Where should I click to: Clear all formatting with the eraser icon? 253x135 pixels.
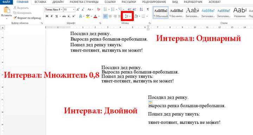[x=99, y=10]
